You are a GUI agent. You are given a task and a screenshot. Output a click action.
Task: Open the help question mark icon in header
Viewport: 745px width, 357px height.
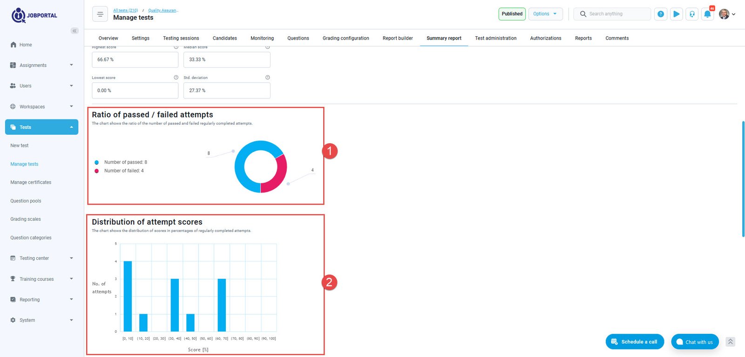click(660, 14)
